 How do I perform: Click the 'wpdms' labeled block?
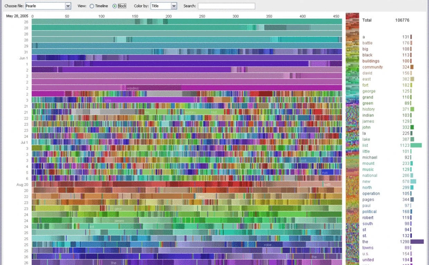tap(133, 88)
